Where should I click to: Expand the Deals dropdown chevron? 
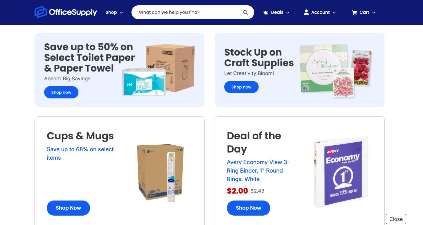coord(288,13)
